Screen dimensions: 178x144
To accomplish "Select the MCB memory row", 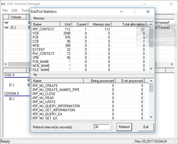I will (x=90, y=45).
